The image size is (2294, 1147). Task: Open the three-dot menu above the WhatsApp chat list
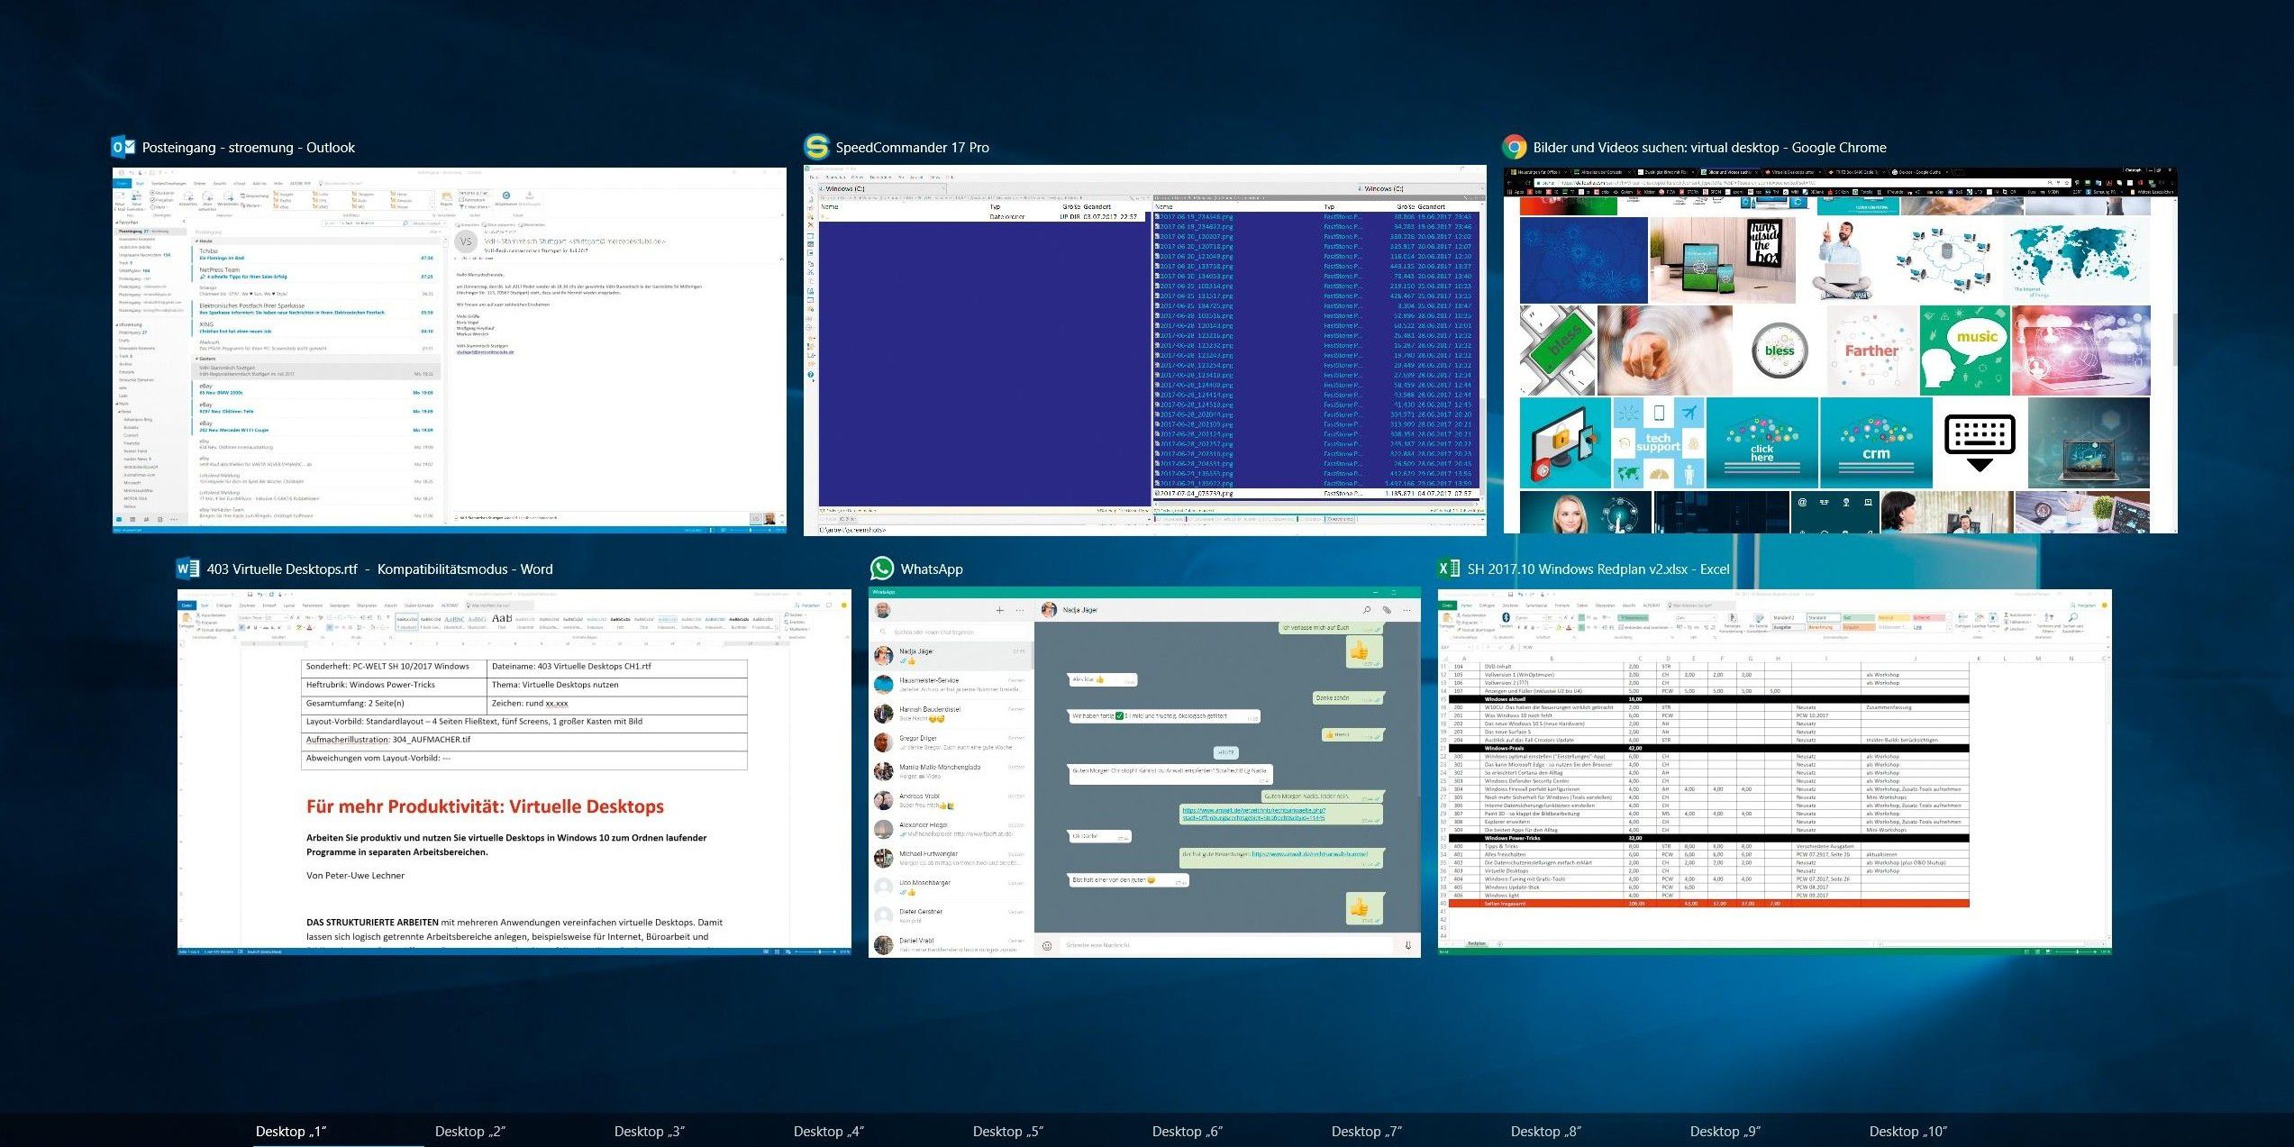(1019, 612)
